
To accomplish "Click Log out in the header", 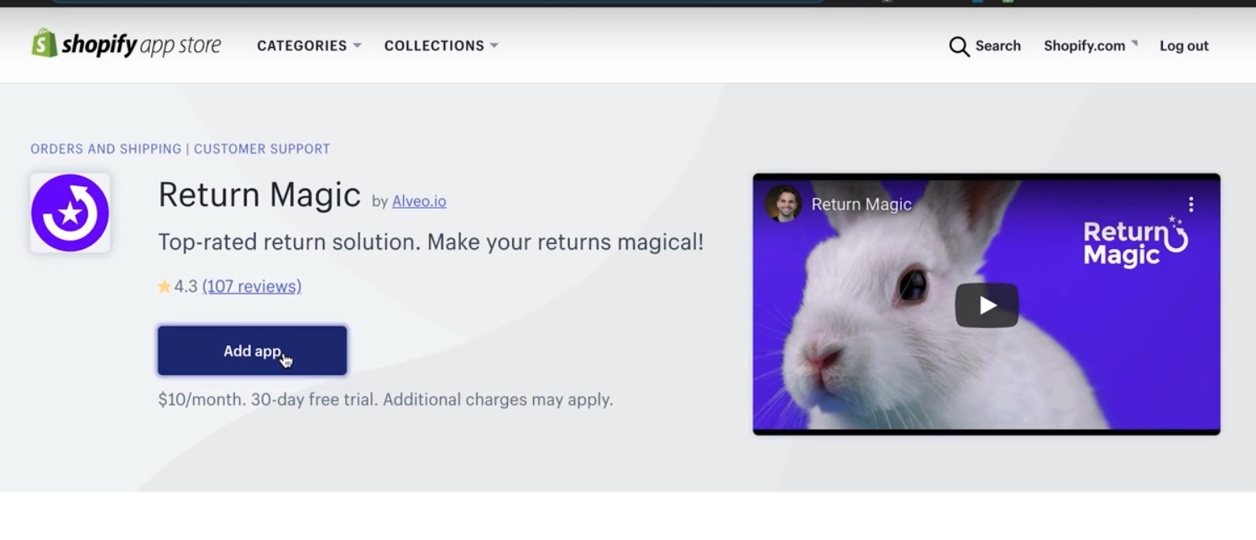I will click(1184, 46).
